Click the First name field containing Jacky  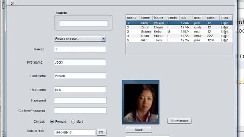click(x=80, y=62)
